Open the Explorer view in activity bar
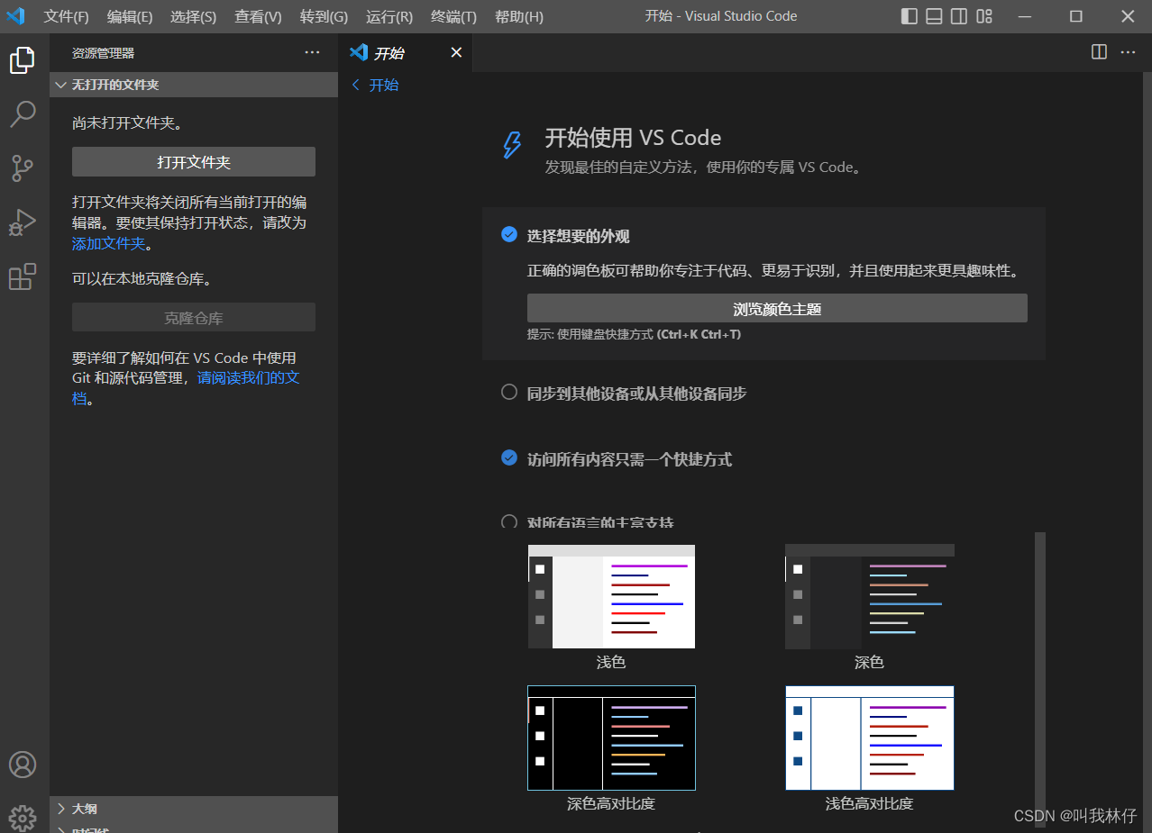Screen dimensions: 1152x833 (x=23, y=60)
